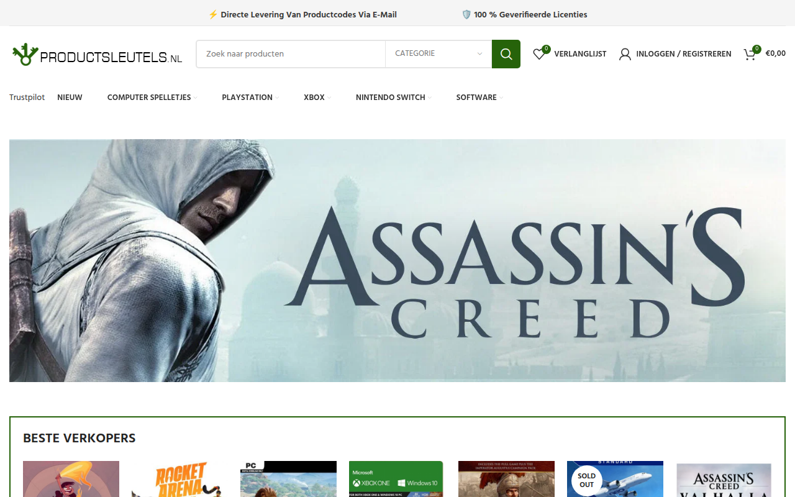Open the Assassin's Creed Valhalla product thumbnail
Screen dimensions: 795x497
(724, 479)
